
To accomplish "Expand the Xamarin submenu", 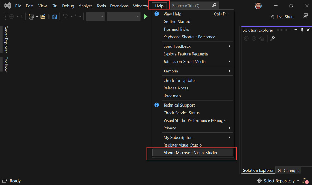I will coord(230,71).
